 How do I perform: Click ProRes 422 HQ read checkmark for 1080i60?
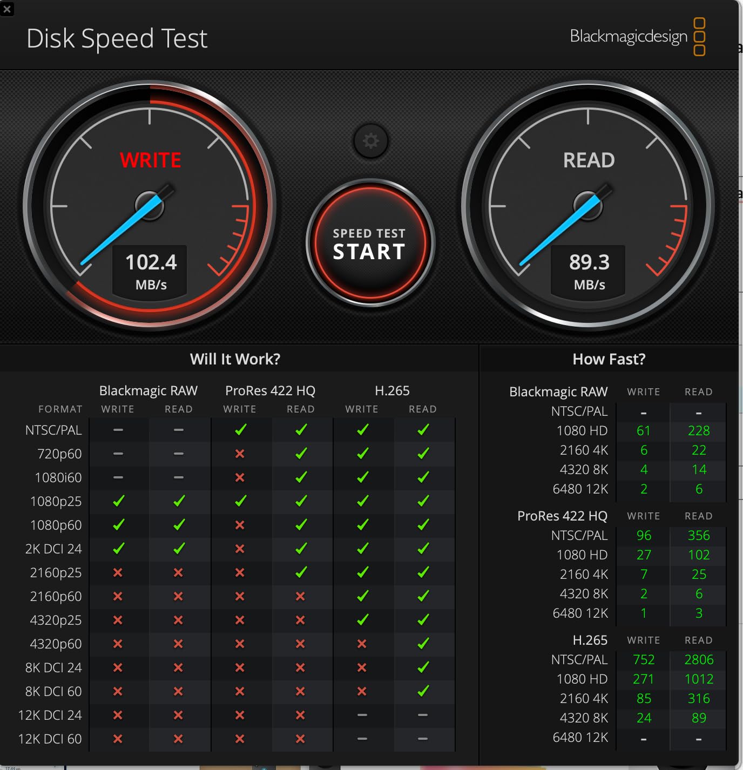pos(301,477)
